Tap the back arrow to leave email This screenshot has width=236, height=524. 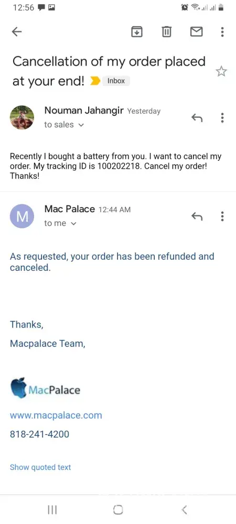(16, 32)
